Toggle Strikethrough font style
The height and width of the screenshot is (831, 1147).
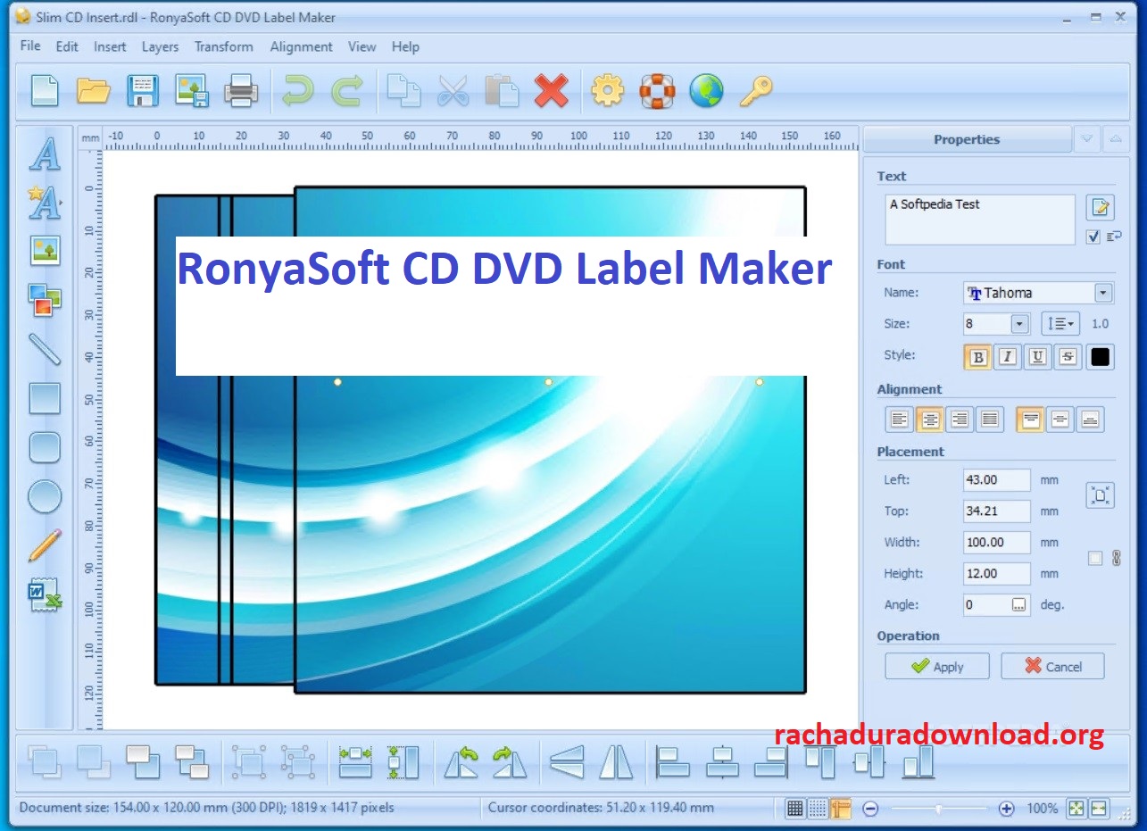(1067, 357)
